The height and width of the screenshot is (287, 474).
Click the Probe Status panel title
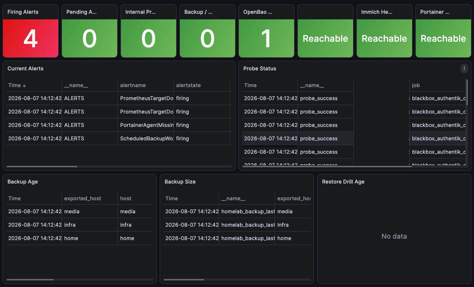pyautogui.click(x=260, y=68)
